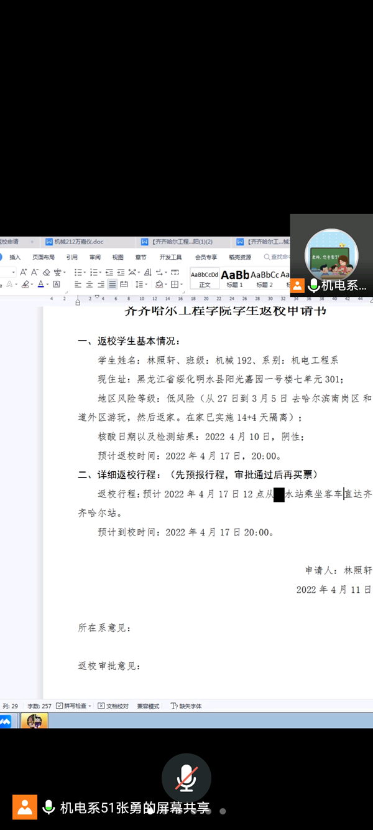Click the decrease indent icon
This screenshot has height=830, width=373.
click(109, 272)
